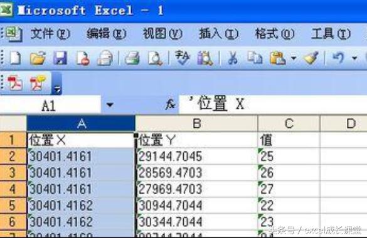The width and height of the screenshot is (367, 238).
Task: Click the Research binoculars icon
Action: click(205, 58)
